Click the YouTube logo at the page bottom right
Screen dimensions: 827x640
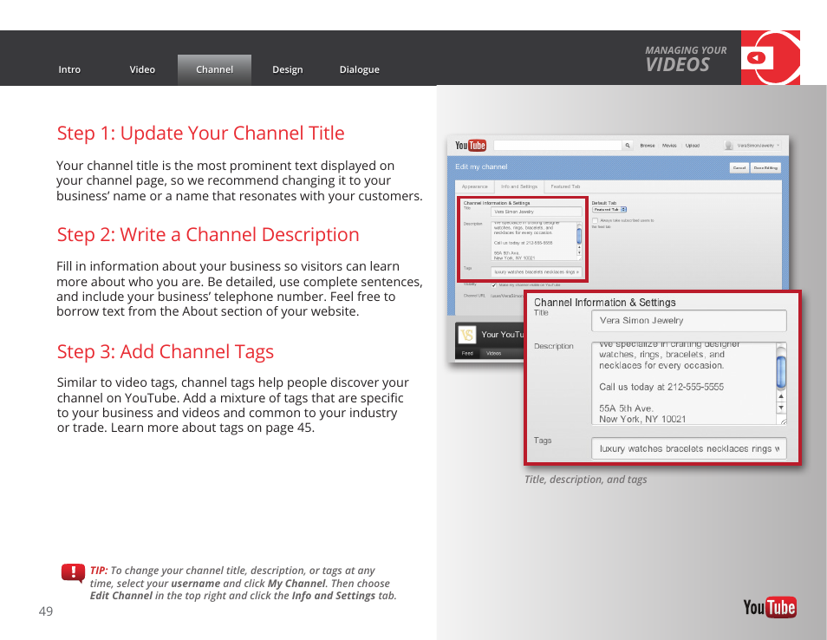[x=770, y=607]
